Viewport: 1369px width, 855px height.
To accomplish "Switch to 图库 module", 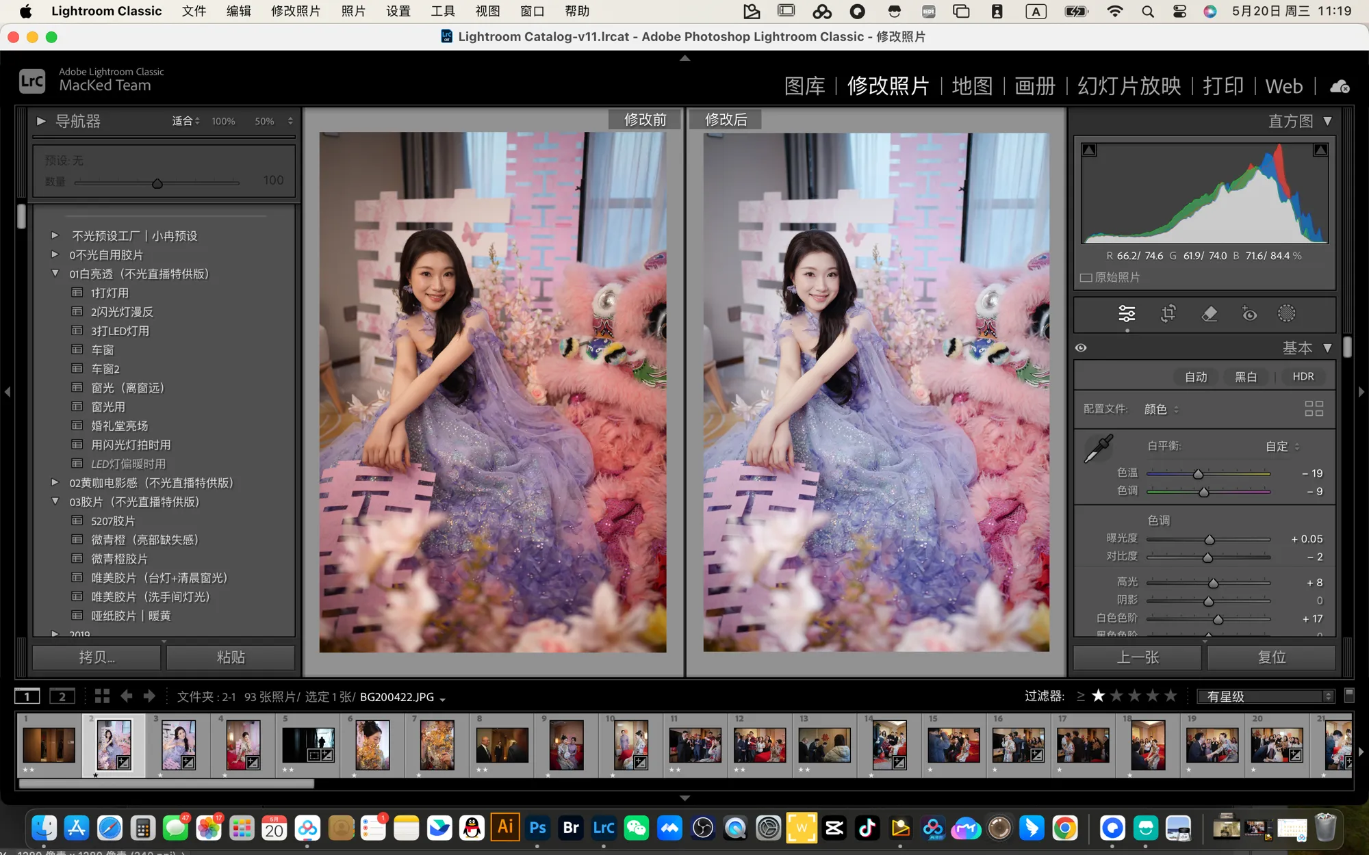I will pos(804,86).
